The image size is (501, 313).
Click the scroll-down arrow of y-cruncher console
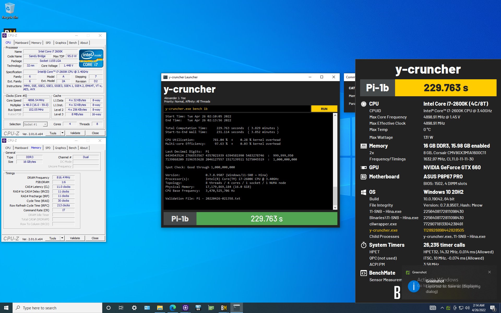(335, 208)
